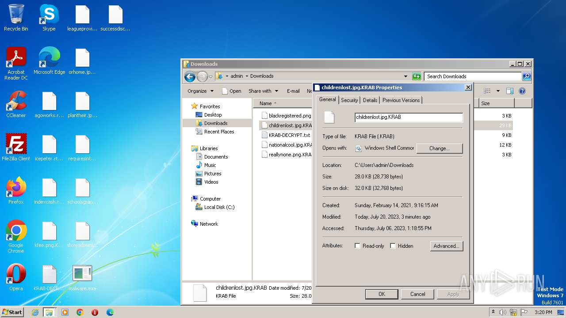Select the General tab
The image size is (566, 318).
[328, 99]
